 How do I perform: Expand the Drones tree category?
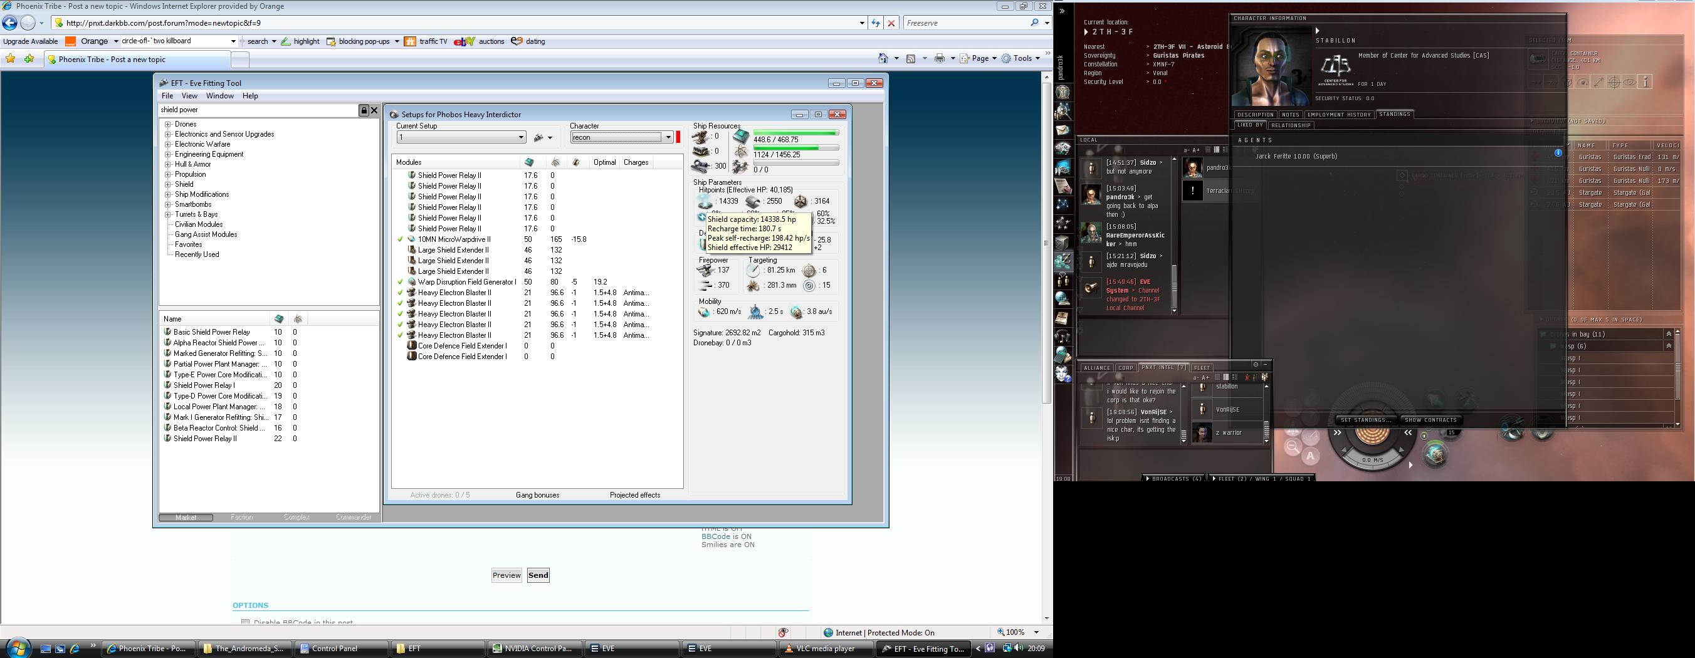[x=168, y=124]
